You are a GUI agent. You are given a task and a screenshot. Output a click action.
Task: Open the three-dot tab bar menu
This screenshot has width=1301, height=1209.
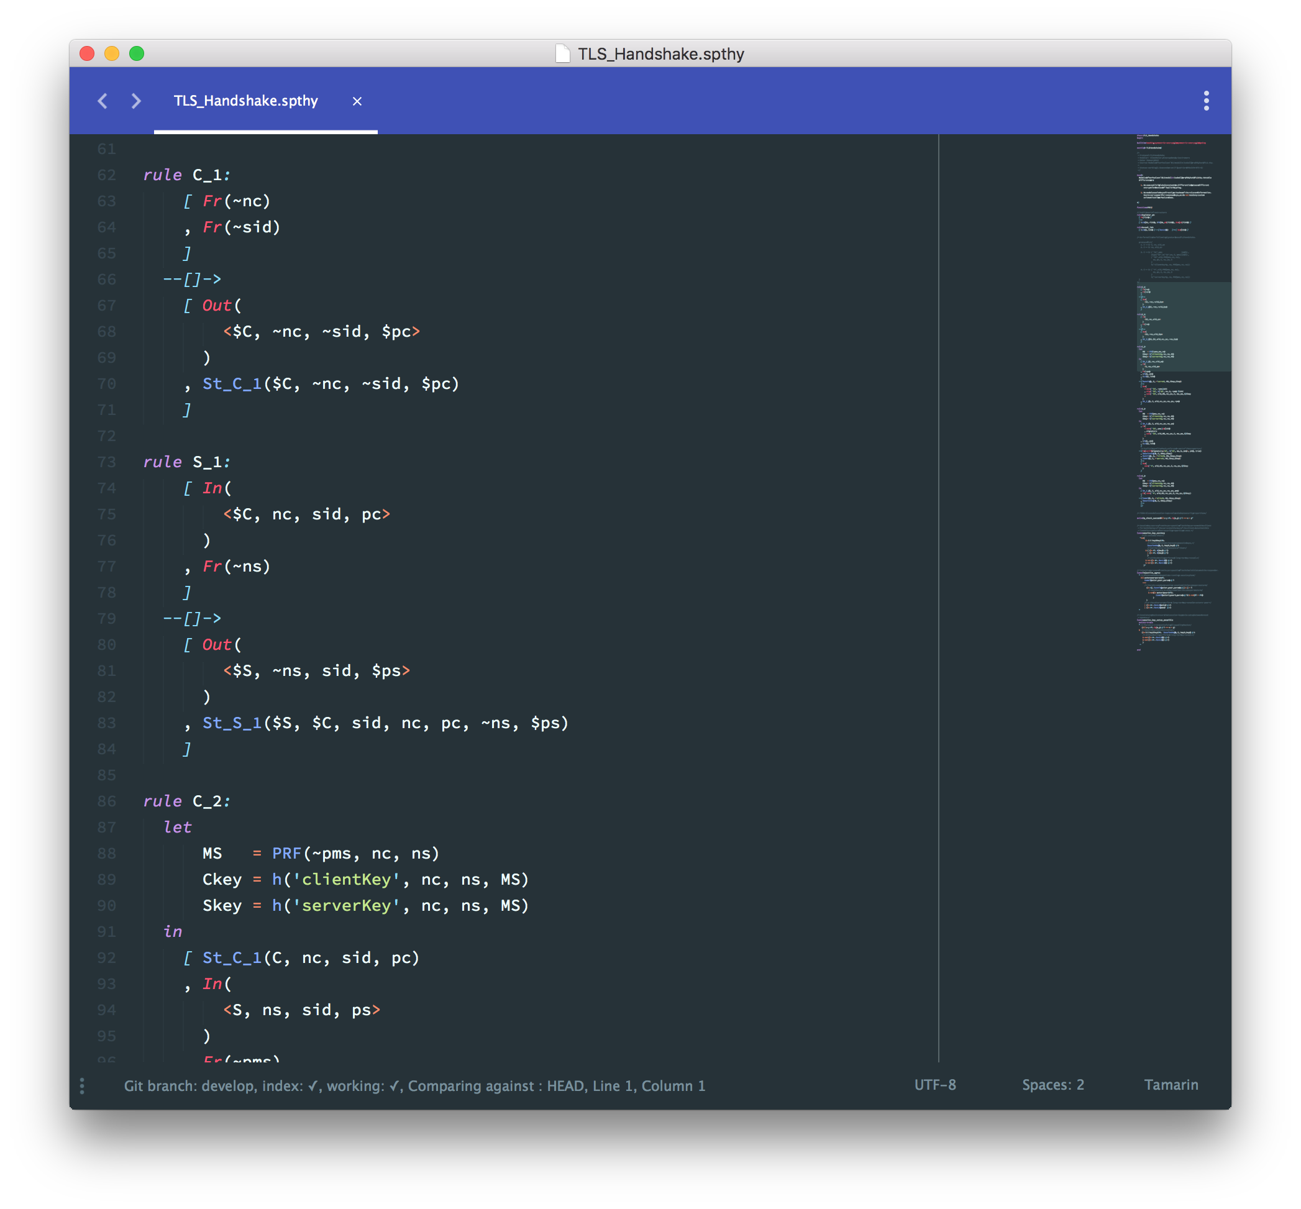click(1206, 101)
